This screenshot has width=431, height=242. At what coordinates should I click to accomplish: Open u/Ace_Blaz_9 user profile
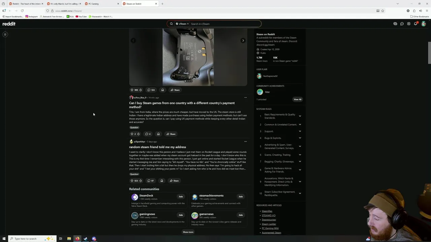(x=140, y=97)
